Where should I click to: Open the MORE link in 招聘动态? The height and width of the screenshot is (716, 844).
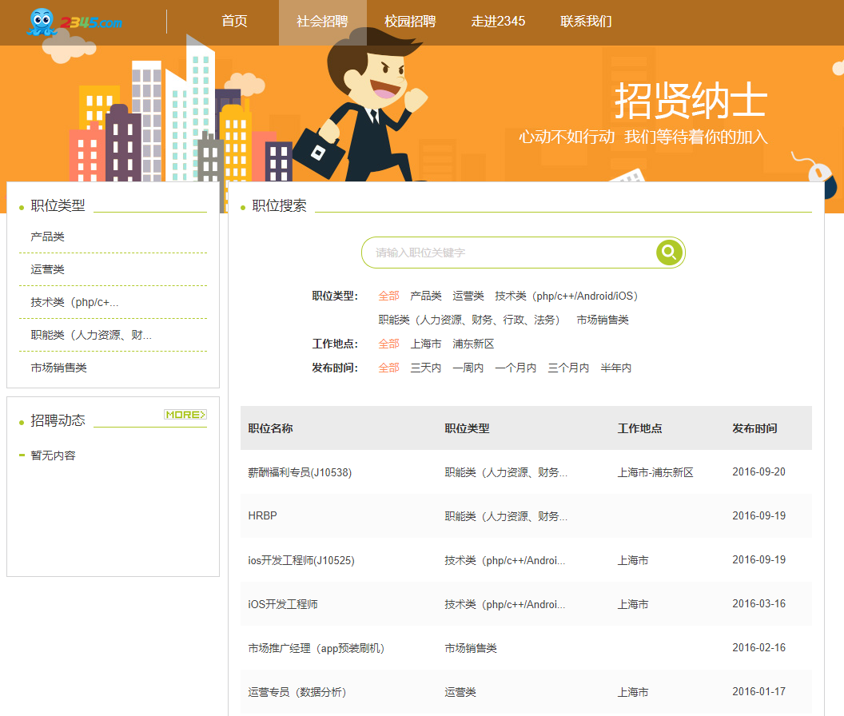click(185, 415)
